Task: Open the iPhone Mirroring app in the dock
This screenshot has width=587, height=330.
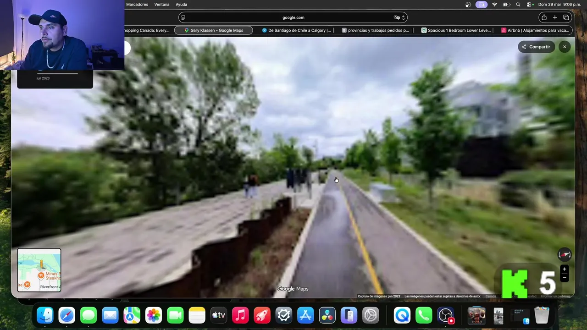Action: [349, 315]
